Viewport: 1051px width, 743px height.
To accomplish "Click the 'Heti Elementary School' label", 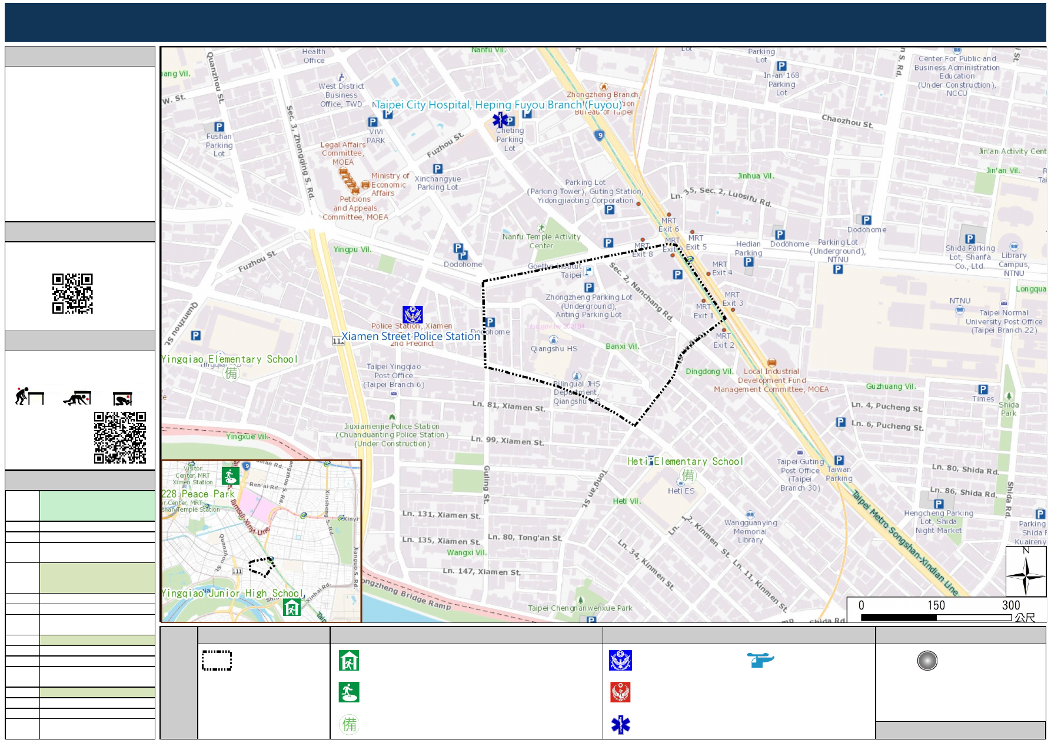I will (685, 462).
